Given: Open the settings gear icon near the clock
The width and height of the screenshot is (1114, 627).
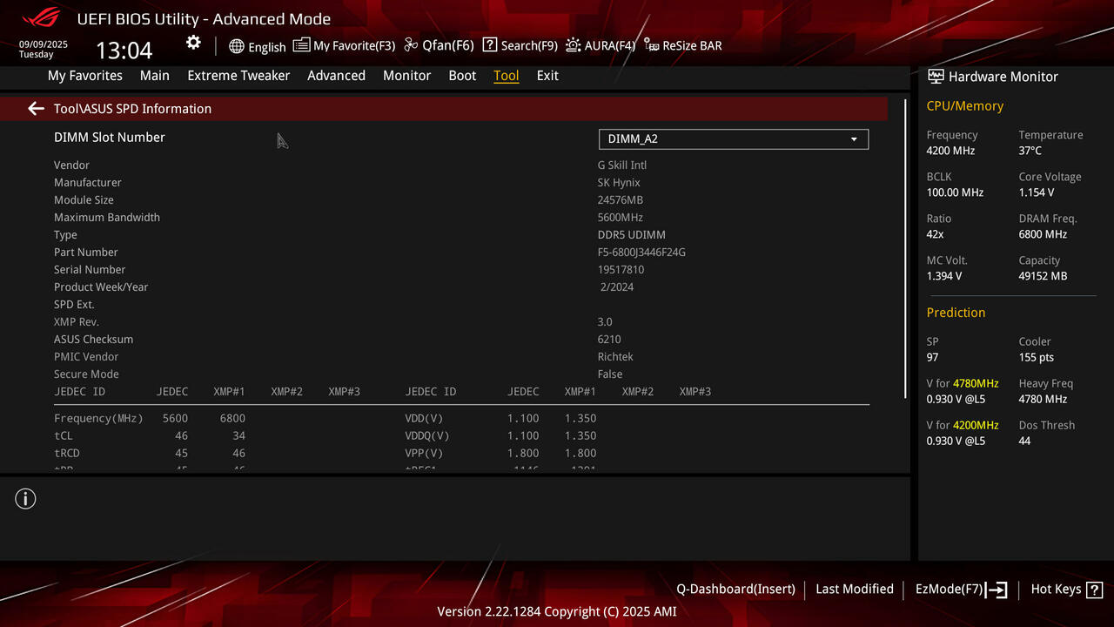Looking at the screenshot, I should click(193, 43).
